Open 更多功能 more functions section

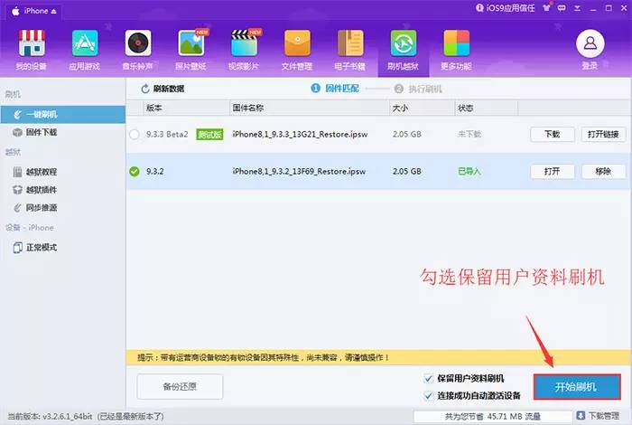point(456,50)
